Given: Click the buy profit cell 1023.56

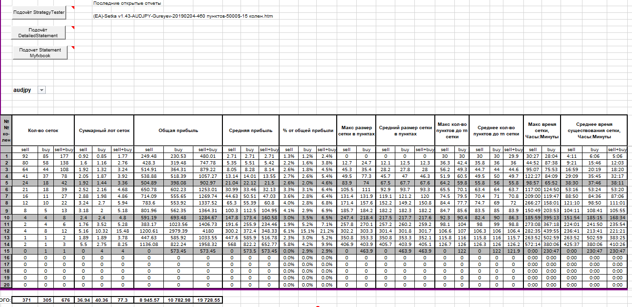Looking at the screenshot, I should tap(178, 224).
